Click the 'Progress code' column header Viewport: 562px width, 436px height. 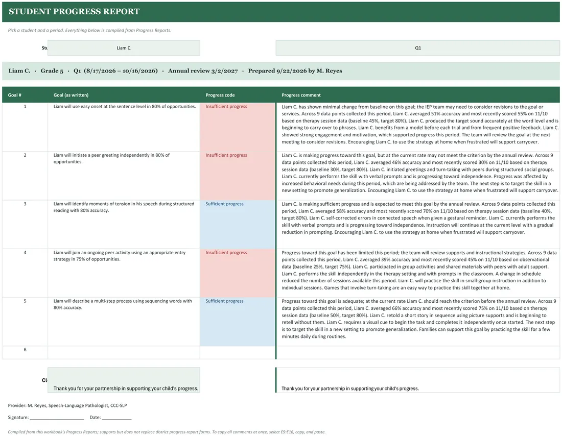pos(220,95)
